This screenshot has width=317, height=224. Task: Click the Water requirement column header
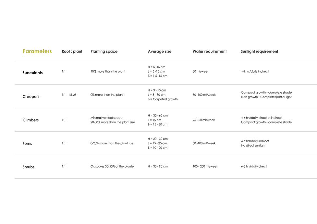pyautogui.click(x=210, y=52)
